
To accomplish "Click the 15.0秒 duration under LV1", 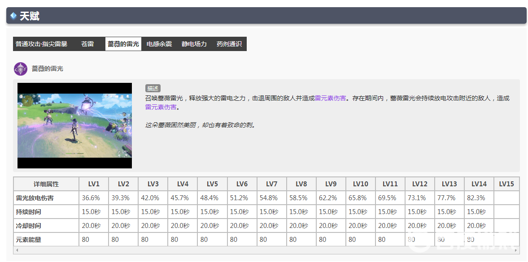I will (x=91, y=212).
